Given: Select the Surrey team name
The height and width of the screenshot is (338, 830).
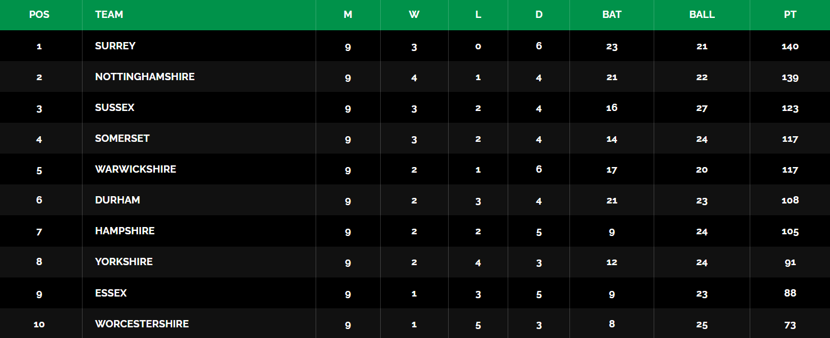Looking at the screenshot, I should coord(115,46).
